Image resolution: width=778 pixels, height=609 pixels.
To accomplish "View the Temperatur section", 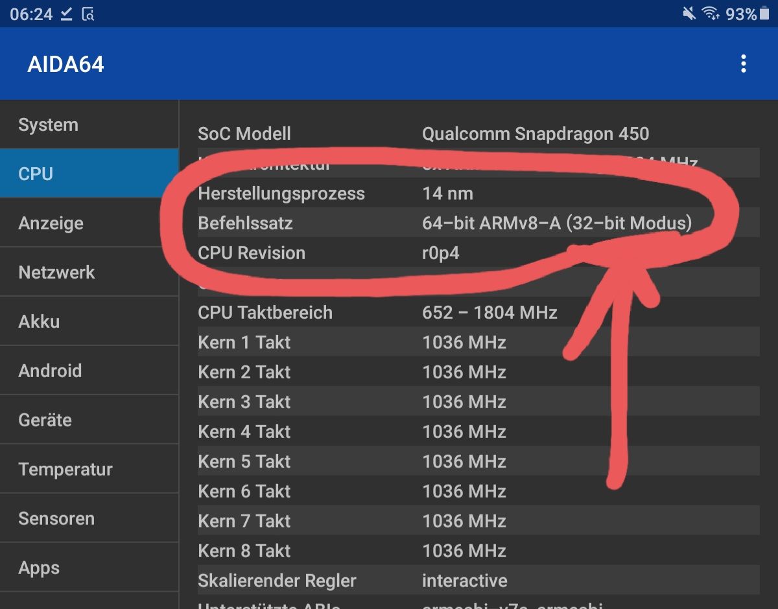I will coord(89,469).
